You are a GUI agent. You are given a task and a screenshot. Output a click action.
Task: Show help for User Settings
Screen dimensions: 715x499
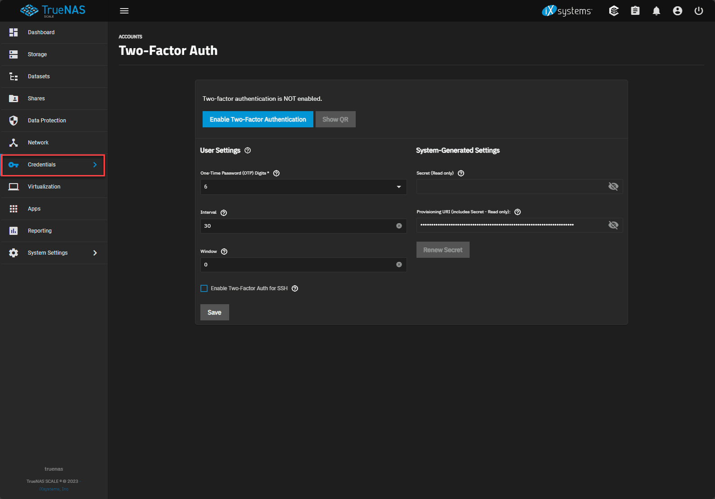tap(248, 150)
